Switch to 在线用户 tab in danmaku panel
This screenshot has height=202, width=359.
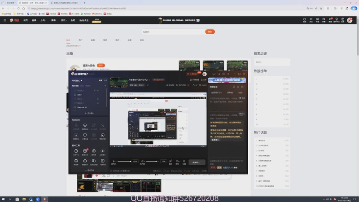click(x=216, y=92)
